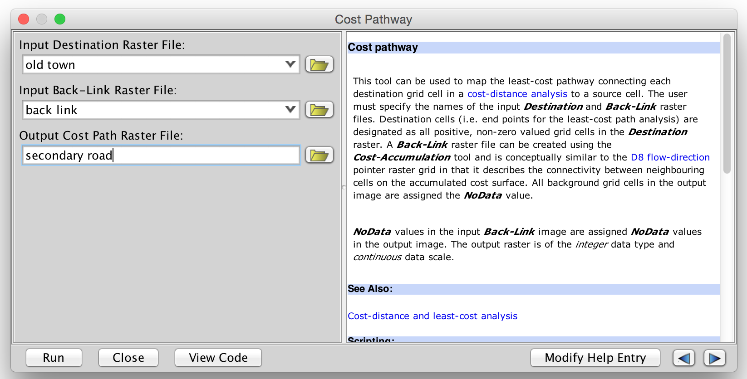The height and width of the screenshot is (379, 747).
Task: Click the green window zoom button
Action: click(x=60, y=19)
